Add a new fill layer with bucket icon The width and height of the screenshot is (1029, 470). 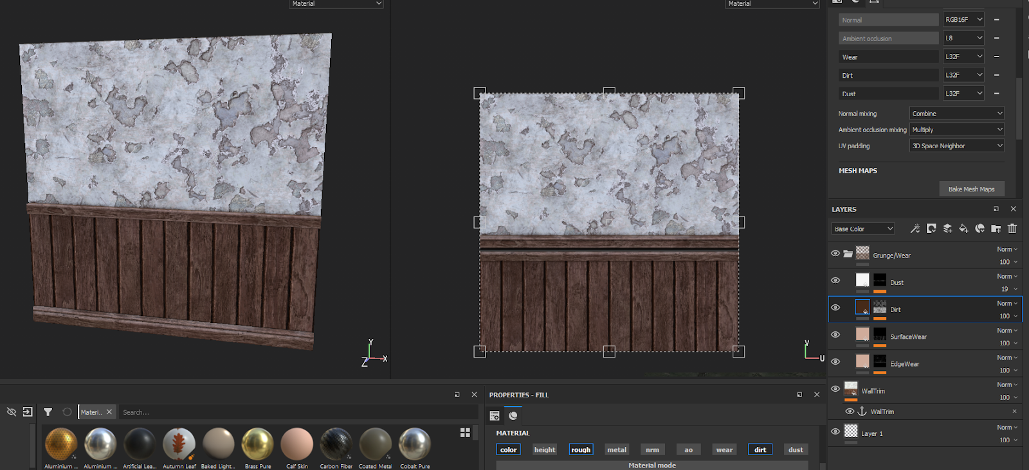[x=963, y=229]
